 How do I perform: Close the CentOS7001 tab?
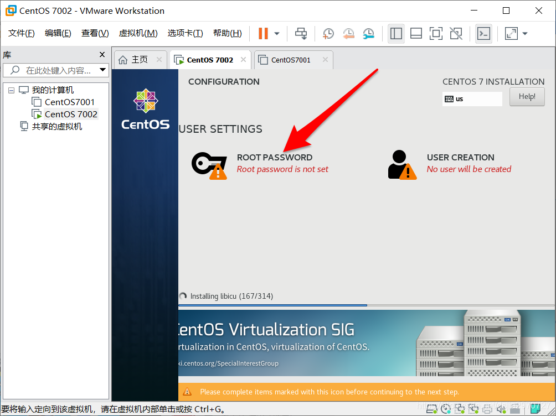coord(325,60)
